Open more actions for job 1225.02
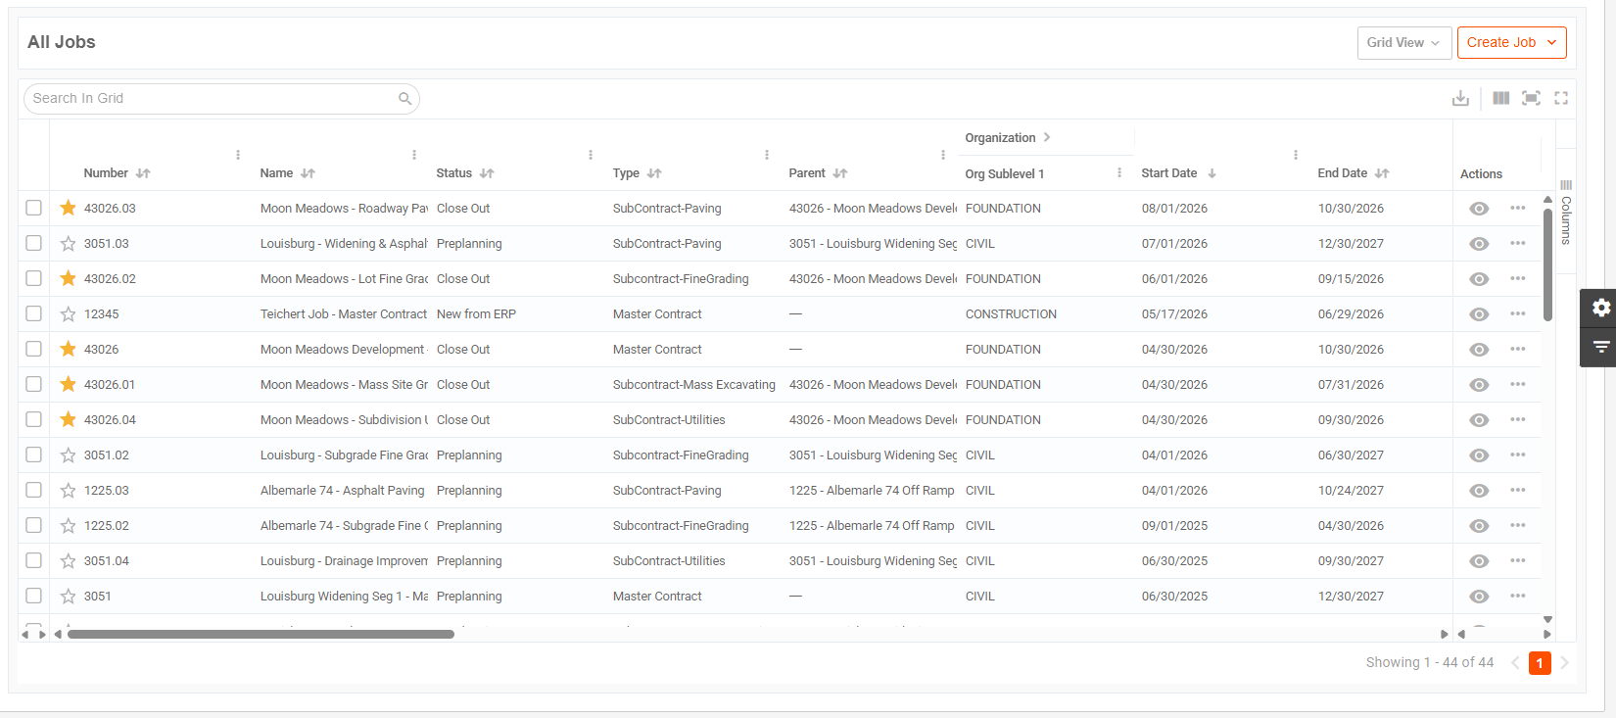This screenshot has height=718, width=1616. (1517, 525)
